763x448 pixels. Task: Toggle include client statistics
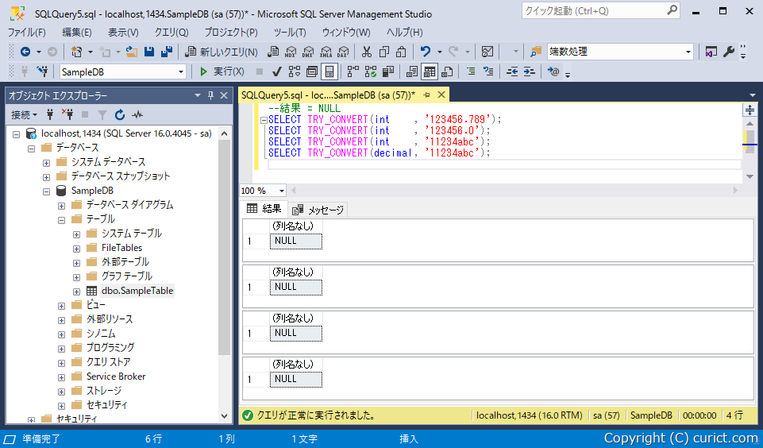[388, 72]
